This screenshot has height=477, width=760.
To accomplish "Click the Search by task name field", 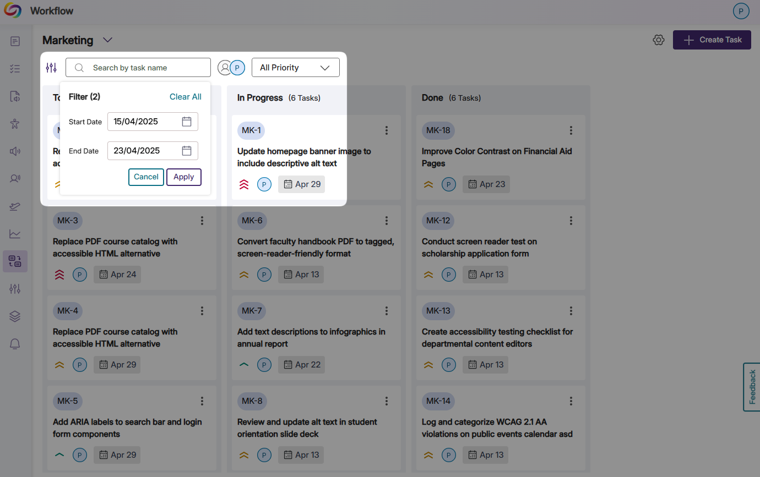I will click(x=143, y=68).
